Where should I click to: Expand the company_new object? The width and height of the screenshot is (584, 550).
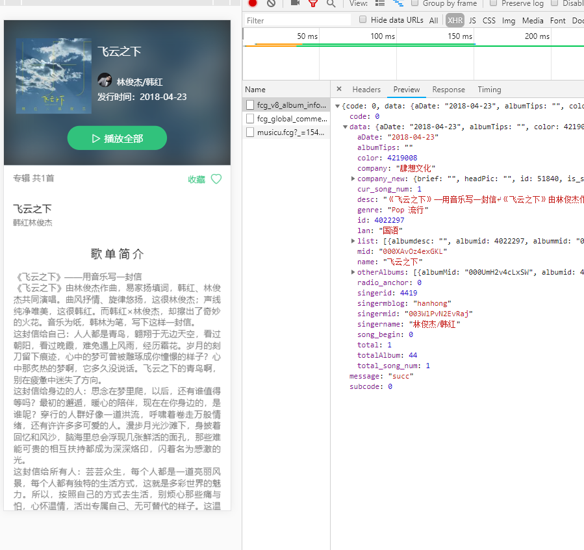[353, 179]
